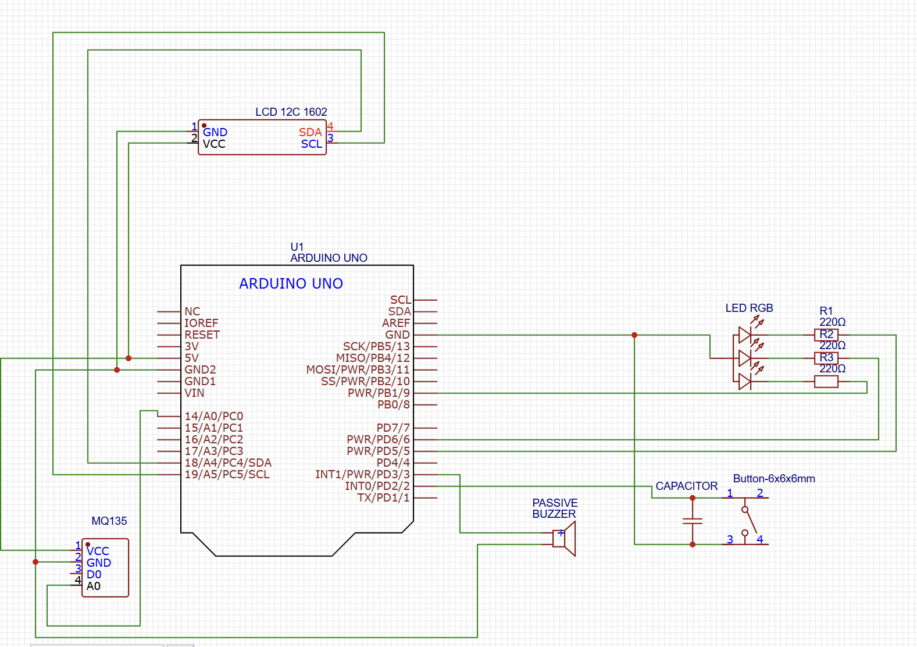Click the U1 designator label
917x647 pixels.
(x=297, y=247)
